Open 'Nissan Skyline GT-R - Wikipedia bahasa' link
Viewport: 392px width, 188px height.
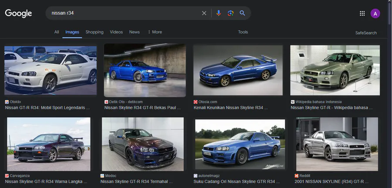331,108
